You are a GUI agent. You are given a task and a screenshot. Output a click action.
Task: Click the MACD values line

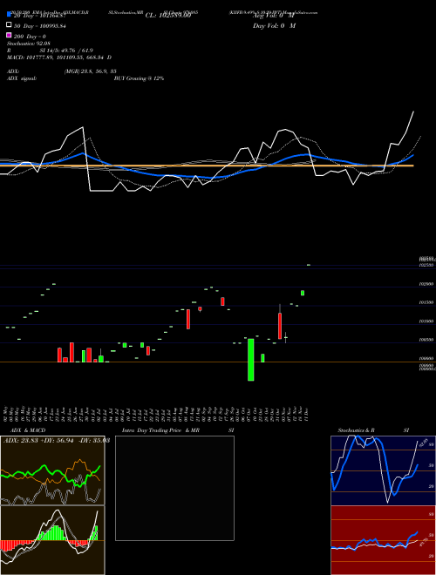tap(59, 57)
